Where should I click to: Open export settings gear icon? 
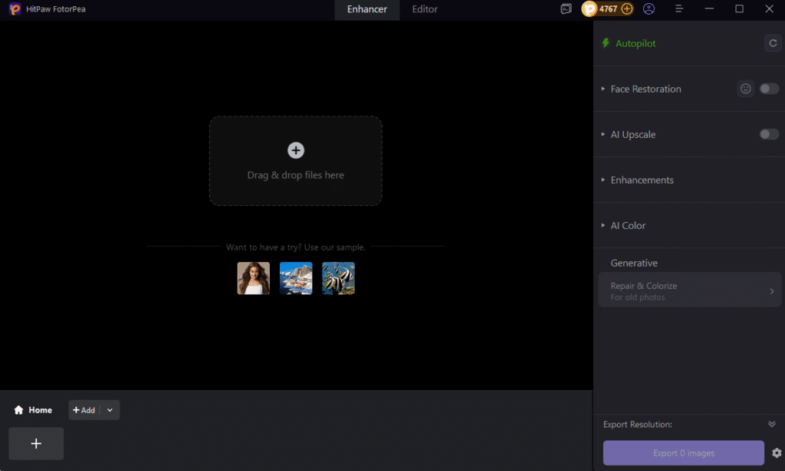pyautogui.click(x=777, y=453)
